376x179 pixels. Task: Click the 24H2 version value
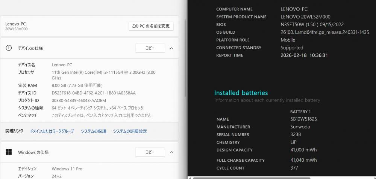point(57,176)
